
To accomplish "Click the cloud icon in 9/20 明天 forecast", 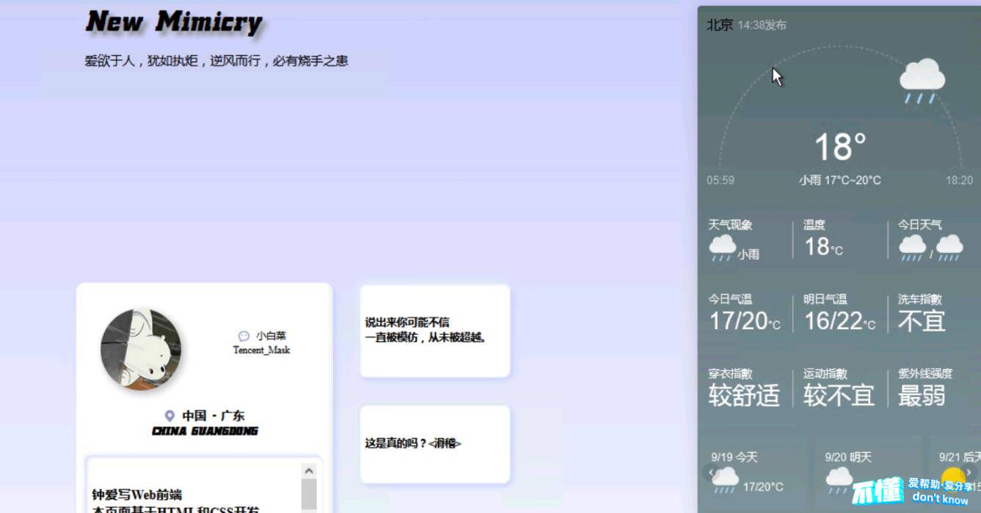I will pos(839,480).
